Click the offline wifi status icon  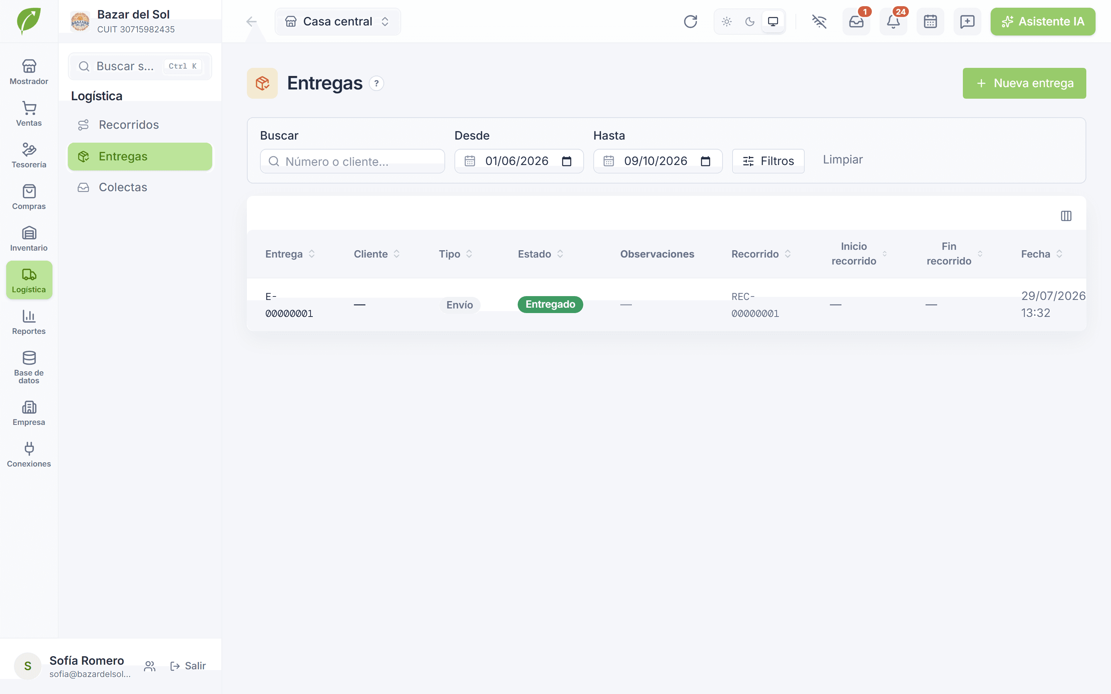819,22
